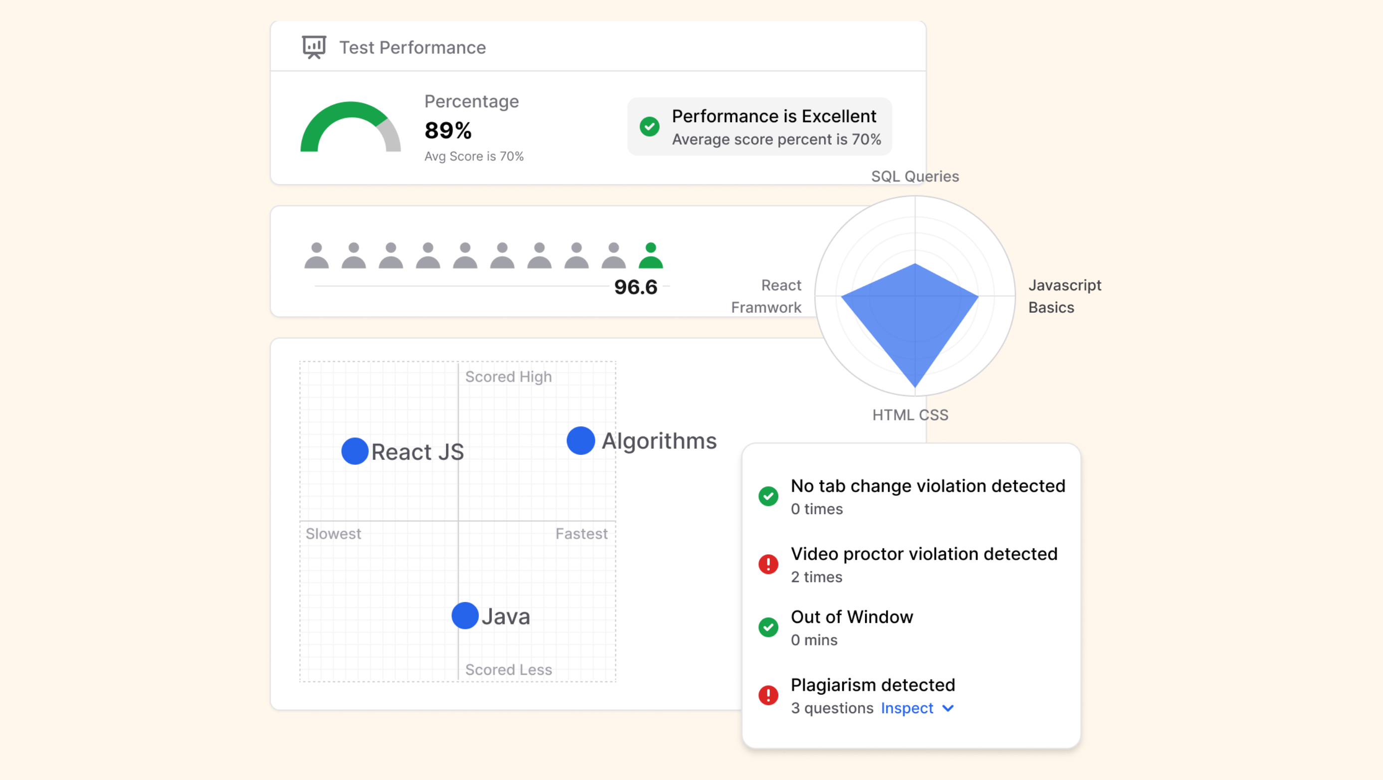Click the Test Performance presentation board icon
The image size is (1383, 780).
point(314,47)
